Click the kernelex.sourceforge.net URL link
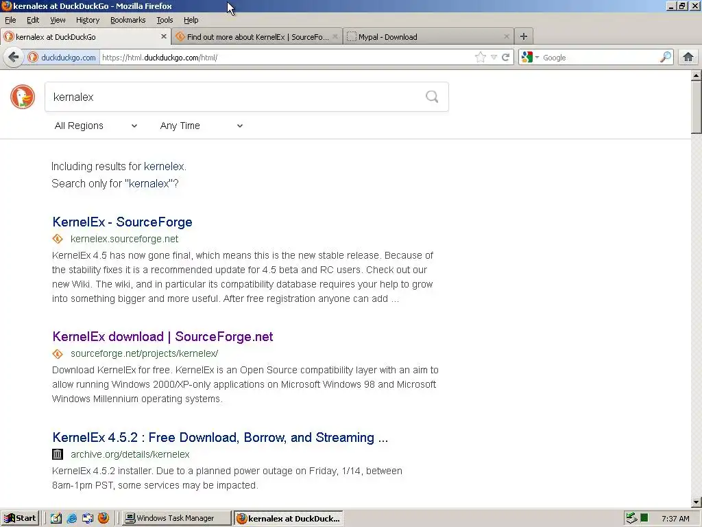This screenshot has height=527, width=702. click(x=125, y=239)
